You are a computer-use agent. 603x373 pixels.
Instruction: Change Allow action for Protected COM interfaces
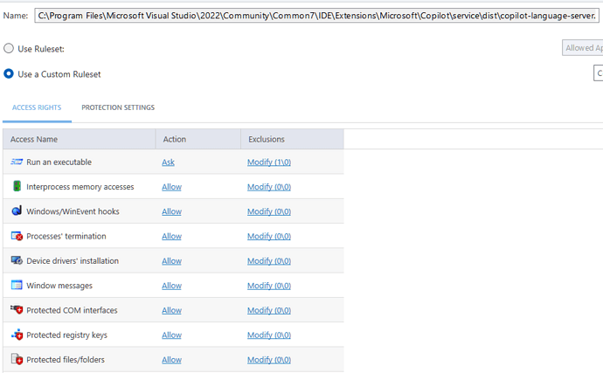171,310
